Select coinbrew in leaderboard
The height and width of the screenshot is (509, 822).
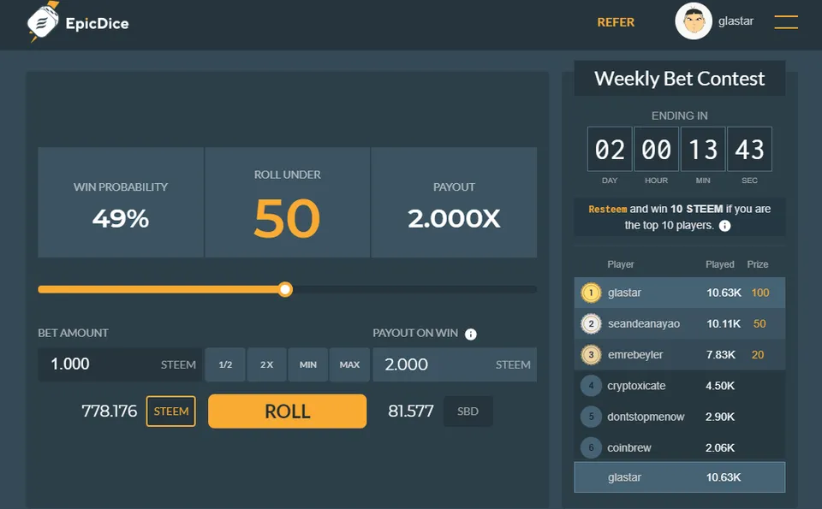pyautogui.click(x=629, y=447)
